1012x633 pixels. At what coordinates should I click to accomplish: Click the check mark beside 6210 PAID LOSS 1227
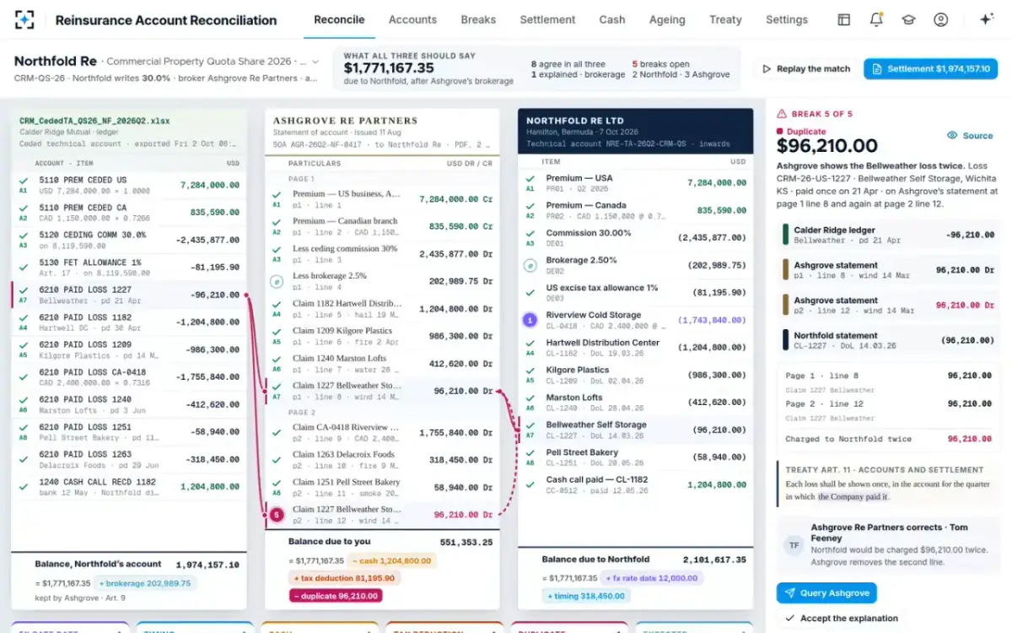tap(24, 289)
